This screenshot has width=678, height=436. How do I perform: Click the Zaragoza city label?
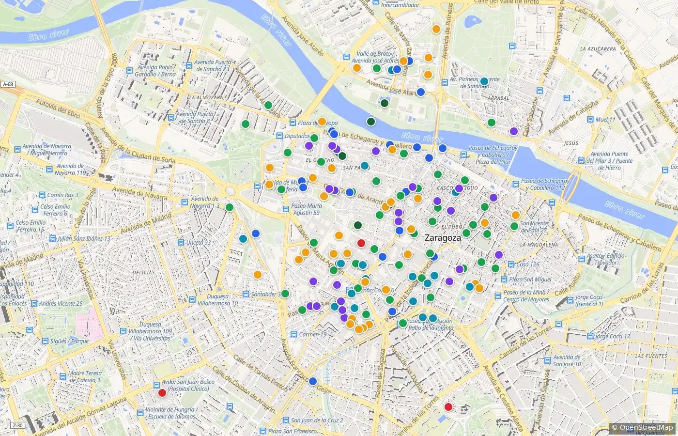coord(443,238)
